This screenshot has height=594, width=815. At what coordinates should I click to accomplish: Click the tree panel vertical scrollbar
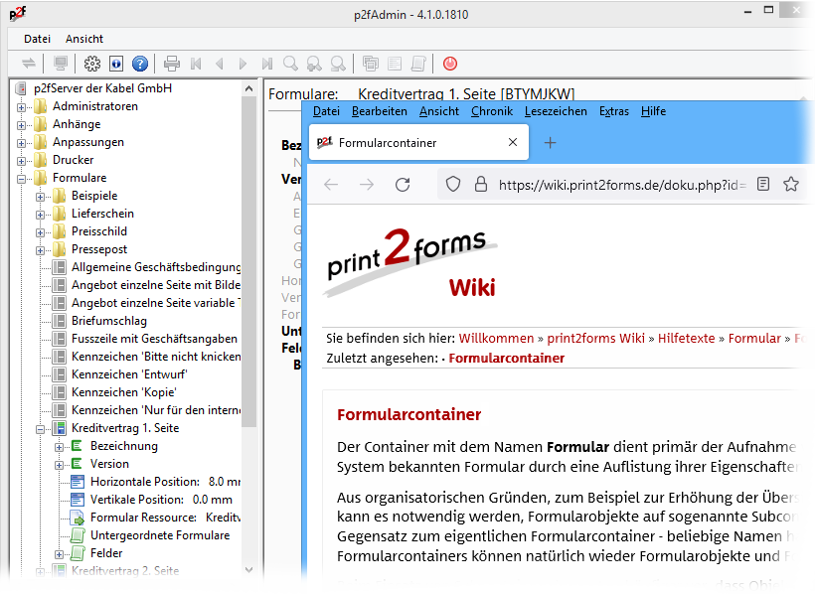249,298
